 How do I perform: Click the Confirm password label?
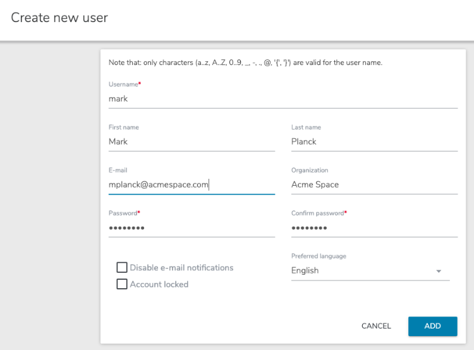[318, 213]
